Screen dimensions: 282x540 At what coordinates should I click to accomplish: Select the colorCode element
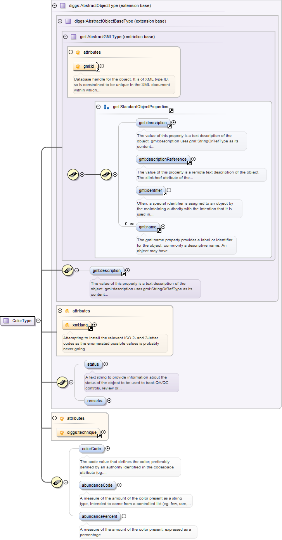tap(91, 449)
